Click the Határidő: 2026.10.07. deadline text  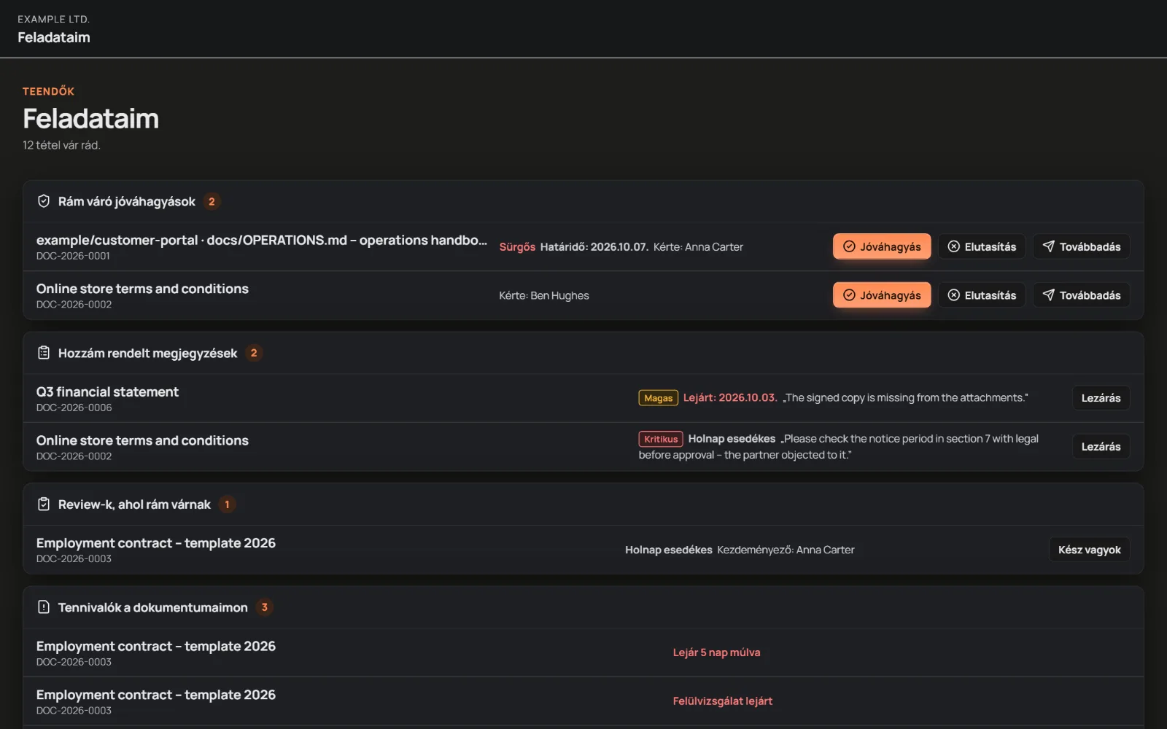click(594, 247)
